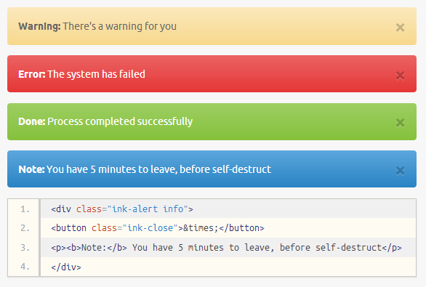
Task: Close the blue Note alert
Action: pos(400,171)
